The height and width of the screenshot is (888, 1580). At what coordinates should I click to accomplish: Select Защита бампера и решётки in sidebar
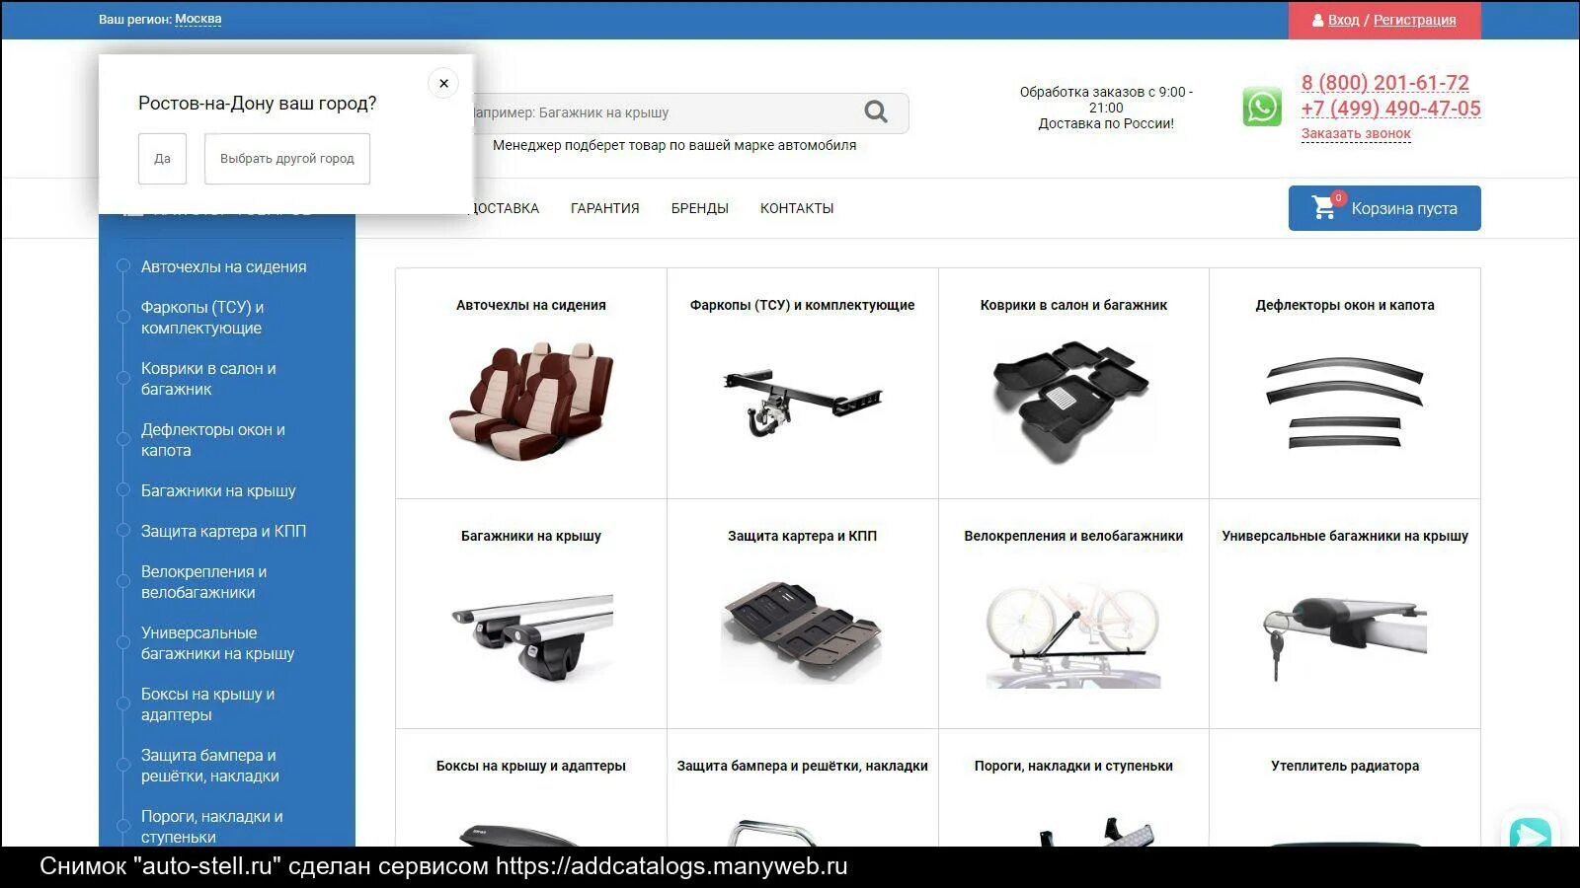[x=209, y=766]
